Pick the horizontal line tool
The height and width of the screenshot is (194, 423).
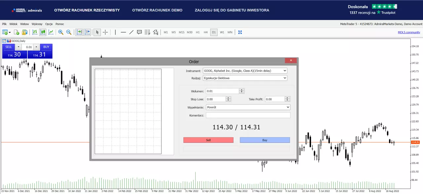[123, 32]
